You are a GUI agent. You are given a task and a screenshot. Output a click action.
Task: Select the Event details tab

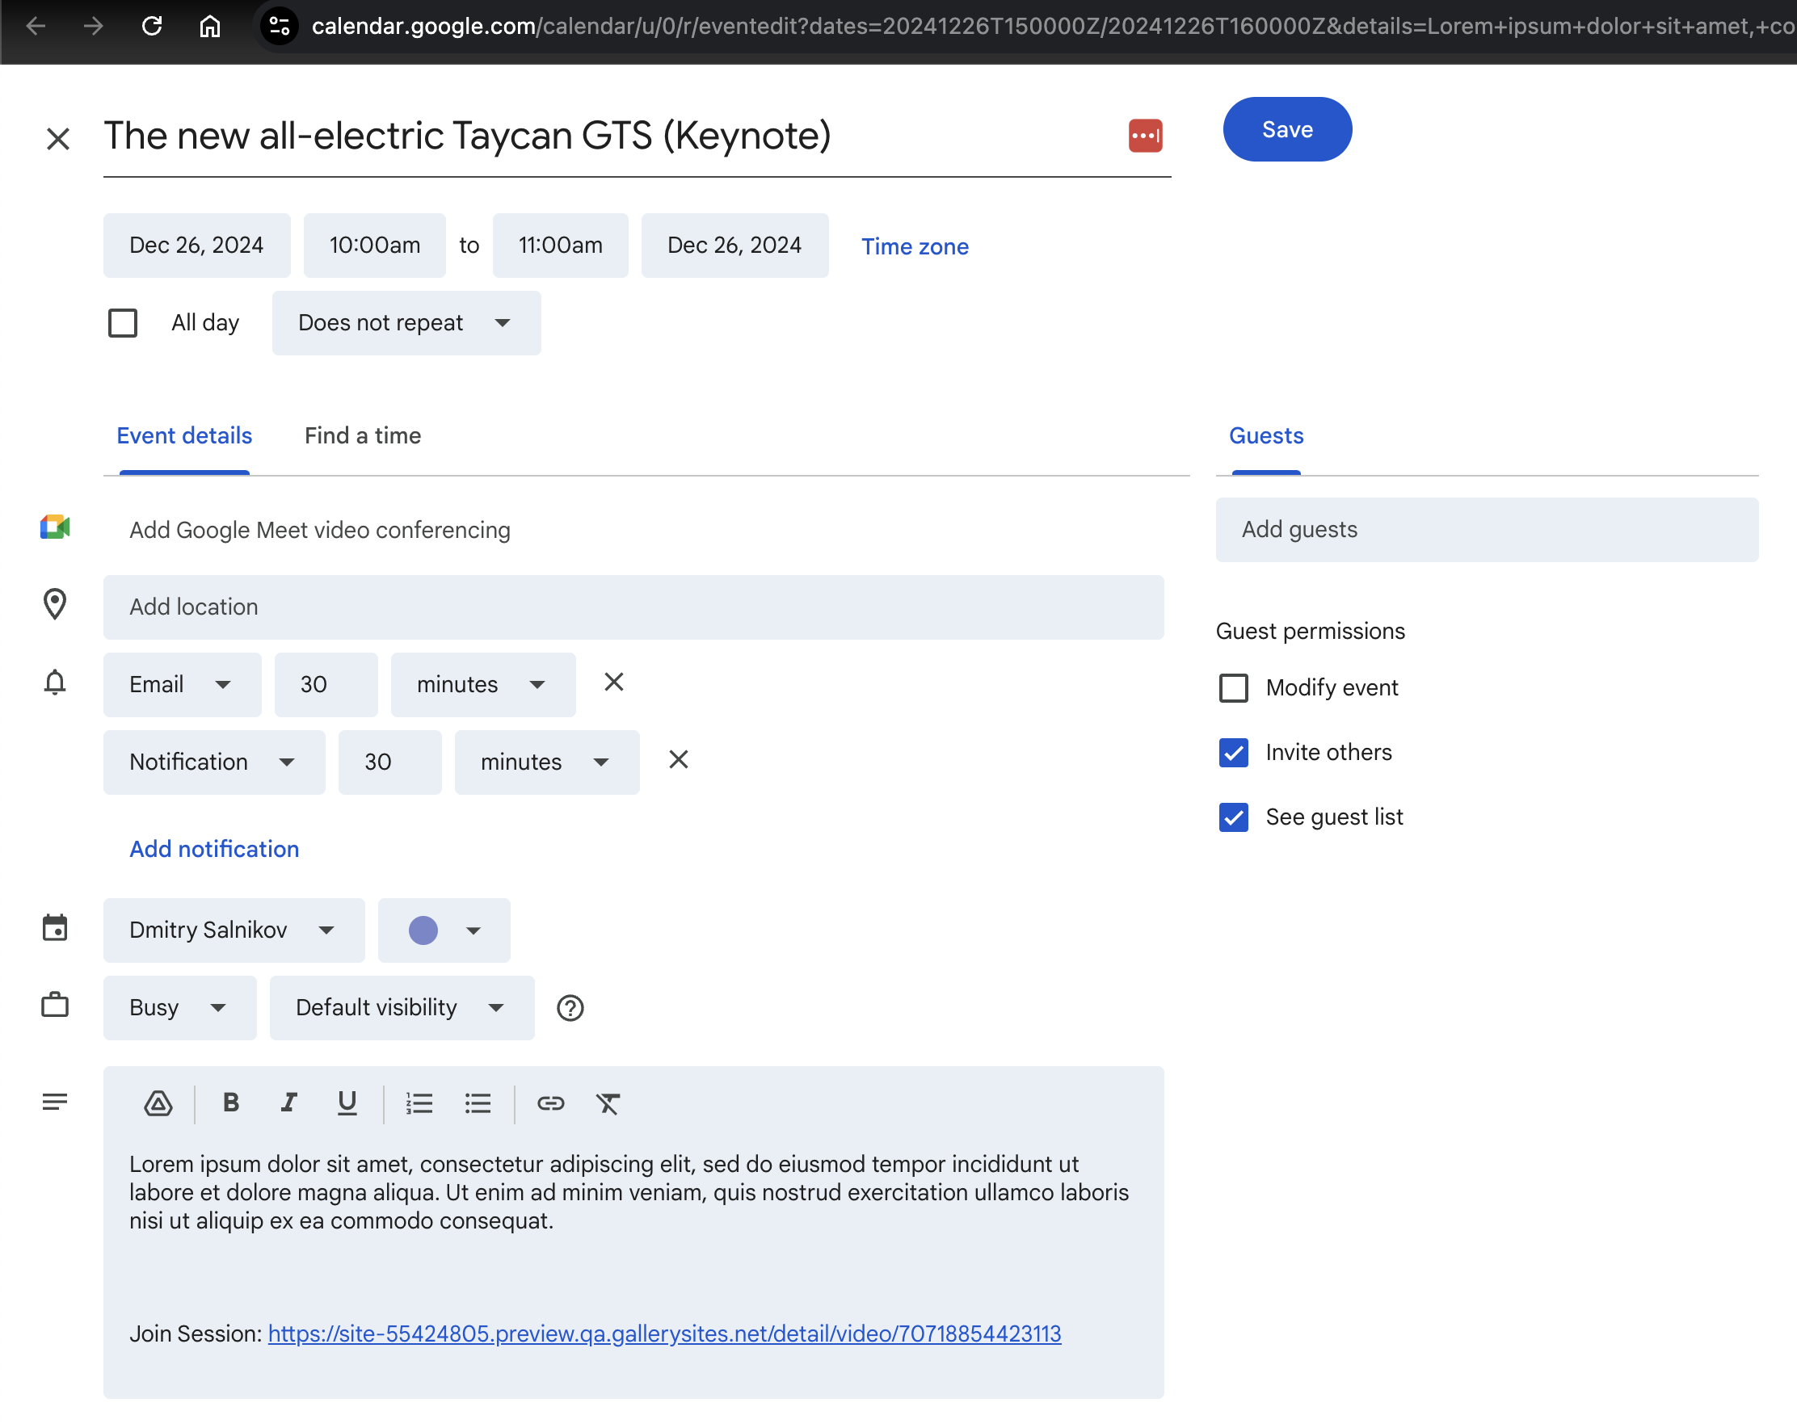pos(185,436)
